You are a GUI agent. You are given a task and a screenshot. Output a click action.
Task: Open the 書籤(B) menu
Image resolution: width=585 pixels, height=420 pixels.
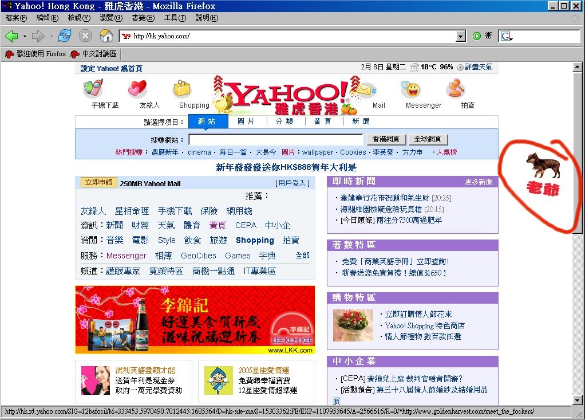click(x=143, y=18)
